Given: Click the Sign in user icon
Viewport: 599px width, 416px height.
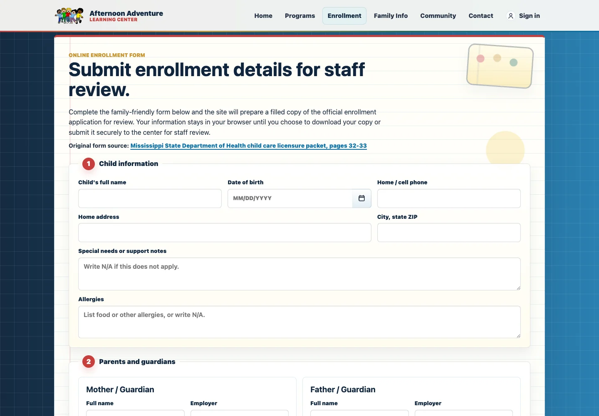Looking at the screenshot, I should coord(511,16).
